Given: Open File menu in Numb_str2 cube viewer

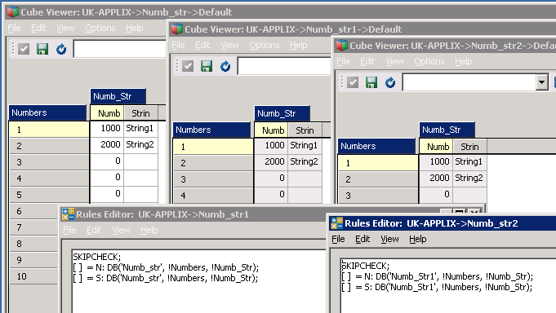Looking at the screenshot, I should (343, 61).
